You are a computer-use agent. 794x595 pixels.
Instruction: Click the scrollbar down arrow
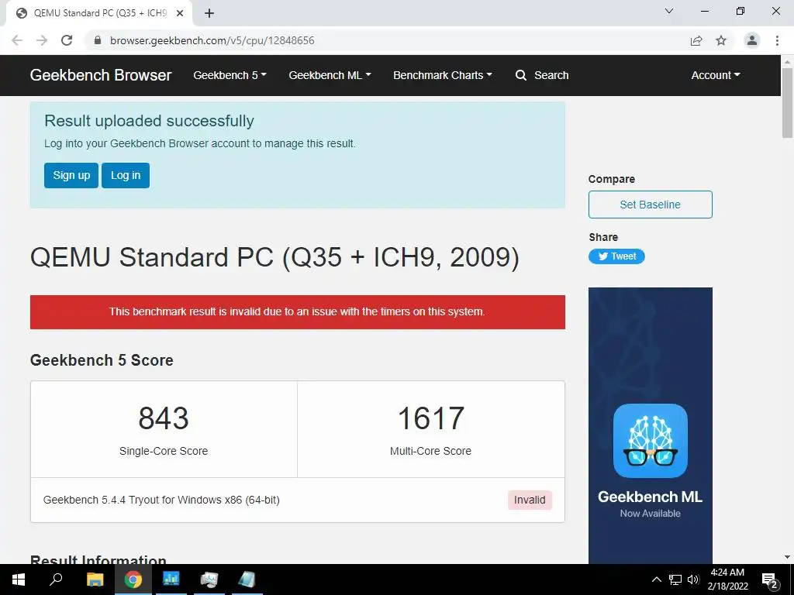pyautogui.click(x=787, y=557)
